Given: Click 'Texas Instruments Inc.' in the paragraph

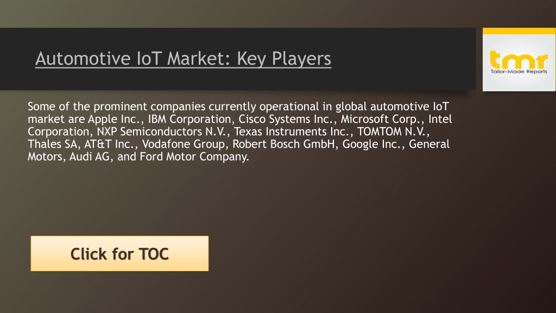Looking at the screenshot, I should click(292, 132).
